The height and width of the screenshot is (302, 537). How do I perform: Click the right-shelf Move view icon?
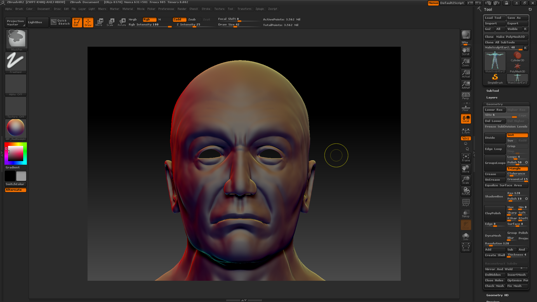466,169
